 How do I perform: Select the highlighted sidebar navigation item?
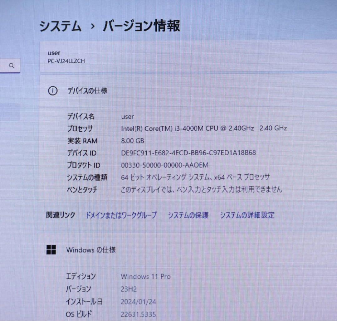coord(10,112)
